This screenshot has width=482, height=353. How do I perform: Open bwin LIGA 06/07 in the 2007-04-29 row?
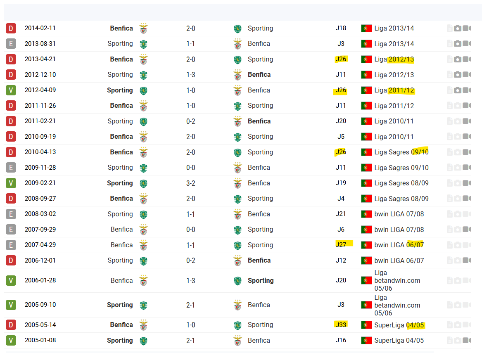(x=399, y=245)
